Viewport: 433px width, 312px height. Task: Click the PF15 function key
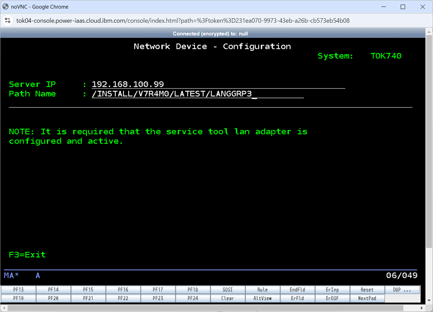(x=88, y=290)
